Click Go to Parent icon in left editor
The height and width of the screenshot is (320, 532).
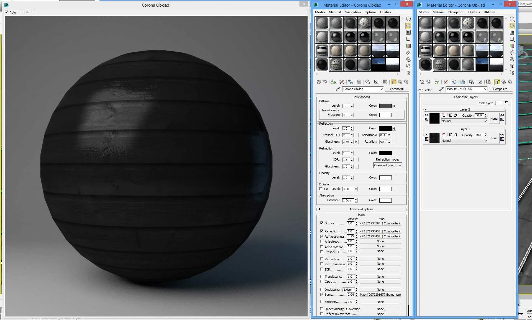point(400,82)
